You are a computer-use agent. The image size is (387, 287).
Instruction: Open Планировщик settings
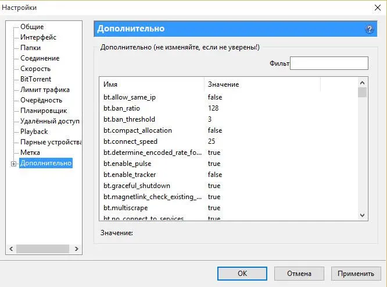tap(44, 111)
